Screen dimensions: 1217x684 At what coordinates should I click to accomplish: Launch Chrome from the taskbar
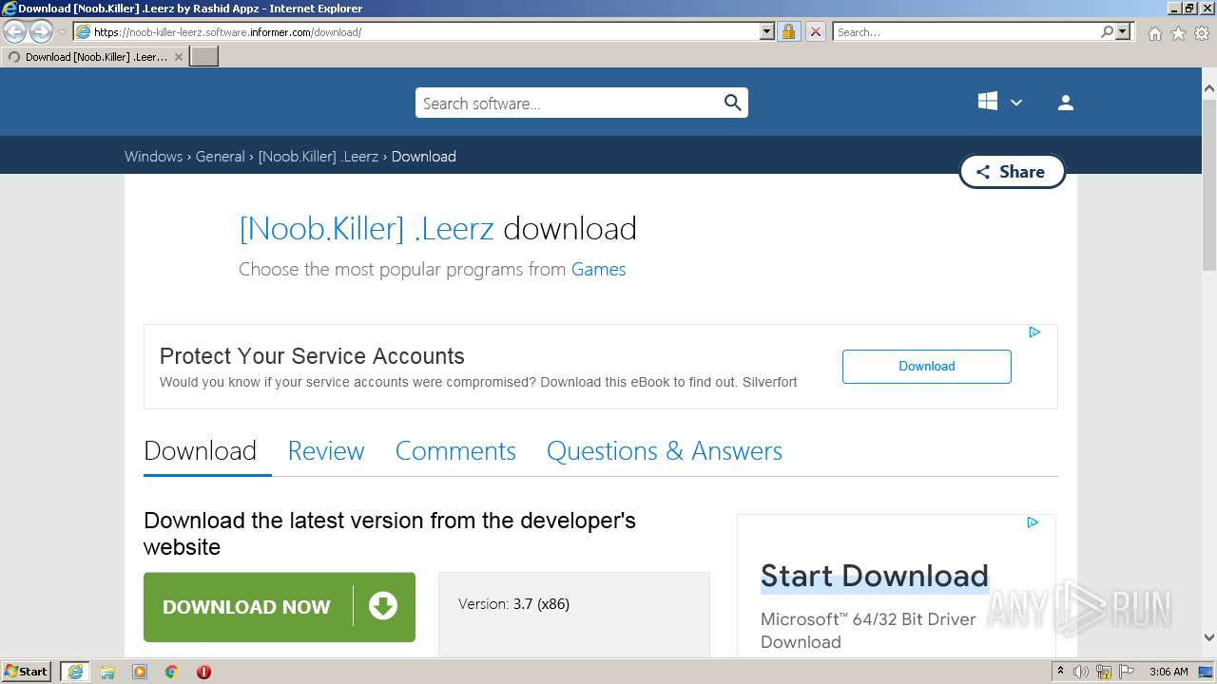click(x=172, y=672)
